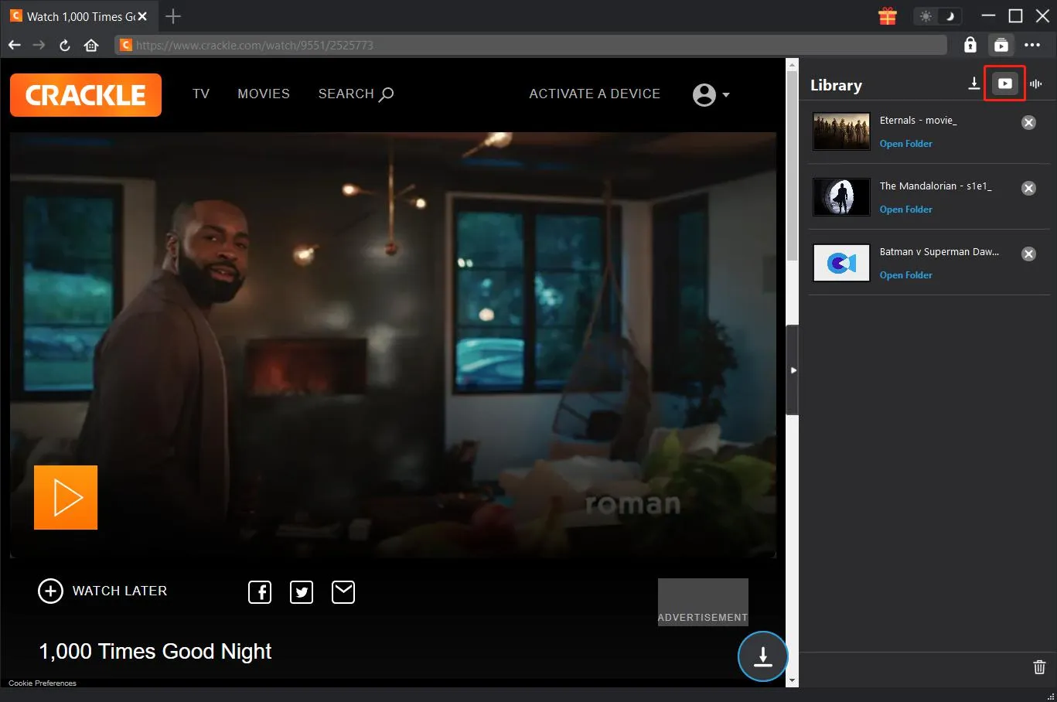
Task: Collapse the Library side panel arrow
Action: [x=793, y=370]
